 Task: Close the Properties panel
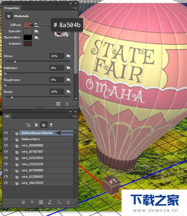click(x=76, y=3)
